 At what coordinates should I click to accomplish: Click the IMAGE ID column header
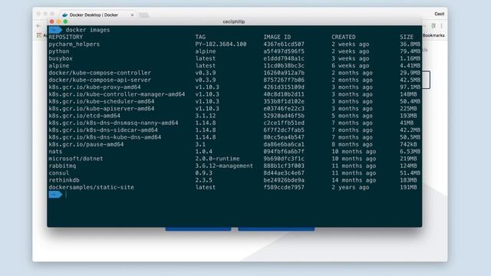click(x=277, y=37)
